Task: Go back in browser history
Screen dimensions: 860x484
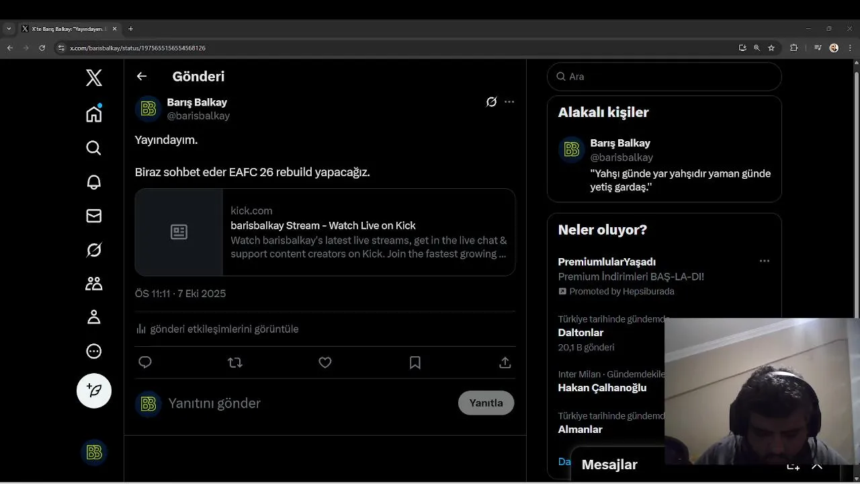Action: (x=10, y=48)
